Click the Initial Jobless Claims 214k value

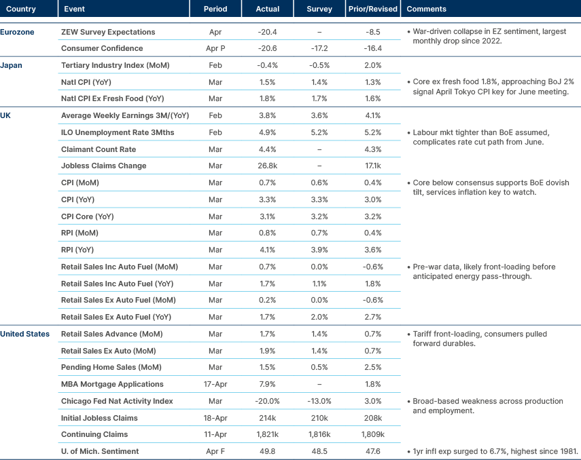click(x=267, y=417)
